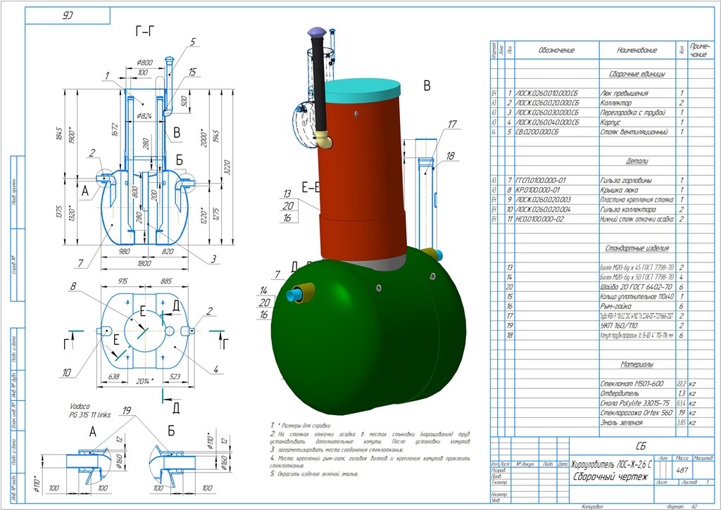Click the 'Отвердитель' material row
The height and width of the screenshot is (510, 721).
[x=620, y=393]
